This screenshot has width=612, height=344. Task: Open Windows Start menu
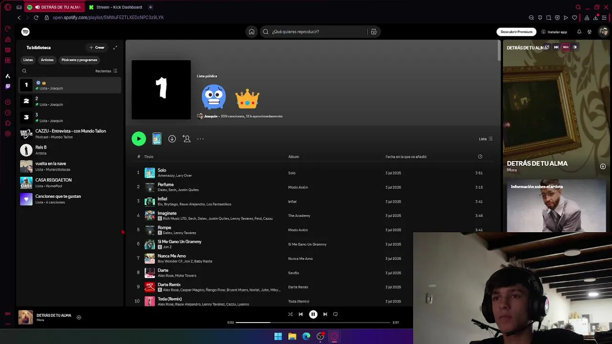278,336
